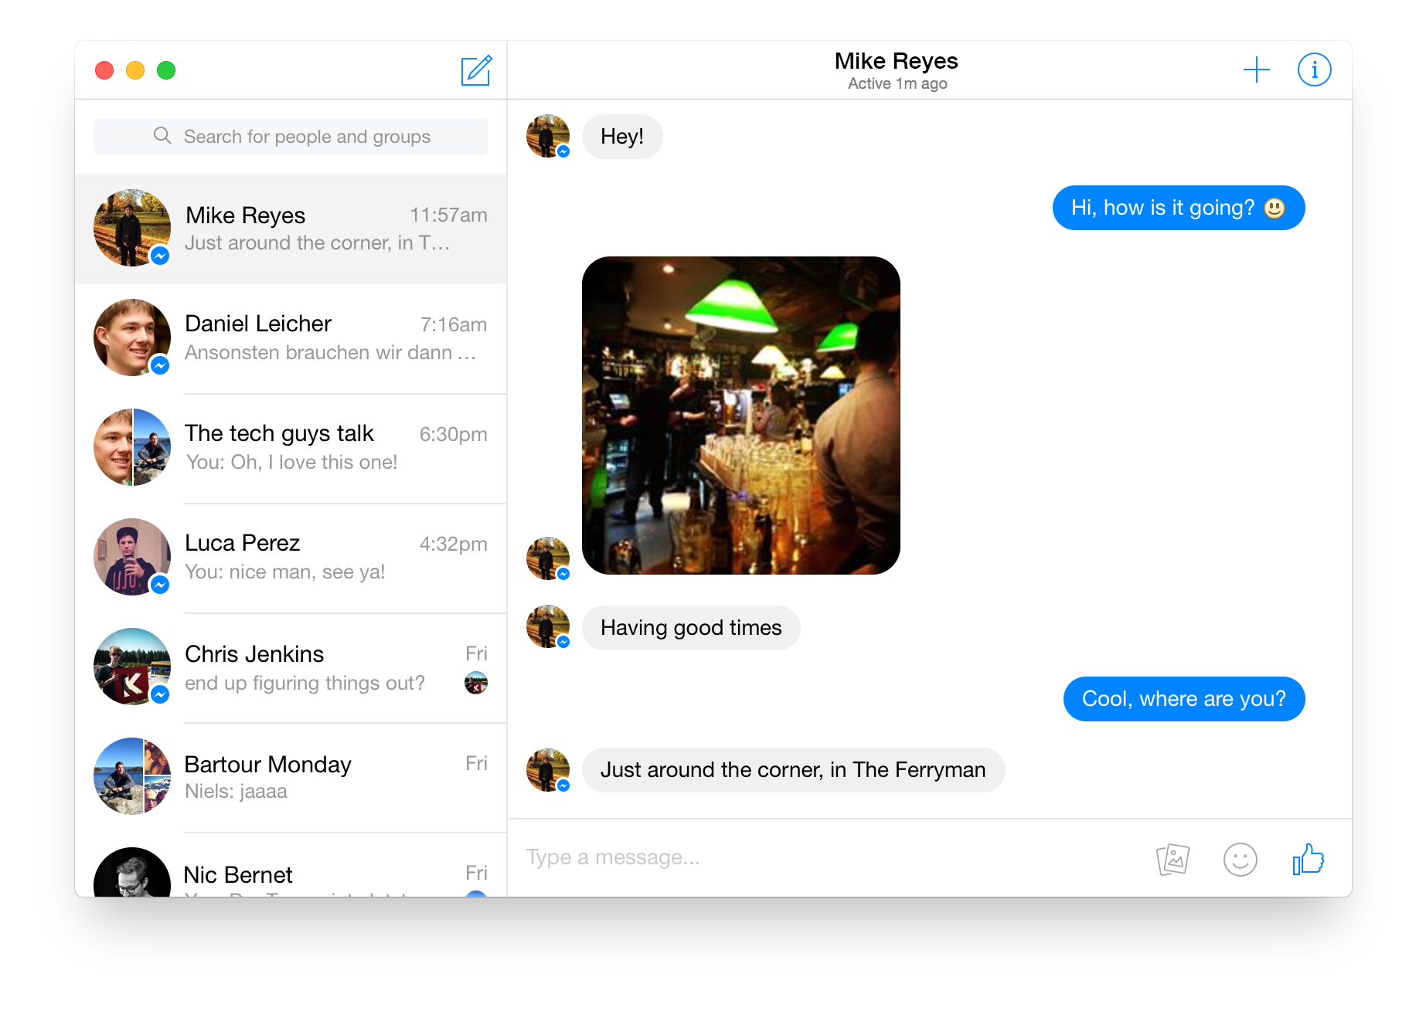Image resolution: width=1426 pixels, height=1011 pixels.
Task: Open The tech guys talk group chat
Action: [x=291, y=448]
